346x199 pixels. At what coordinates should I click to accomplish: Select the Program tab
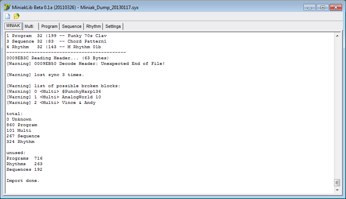49,26
